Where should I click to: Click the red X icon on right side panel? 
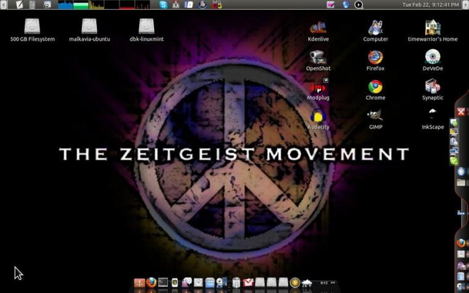click(x=461, y=112)
